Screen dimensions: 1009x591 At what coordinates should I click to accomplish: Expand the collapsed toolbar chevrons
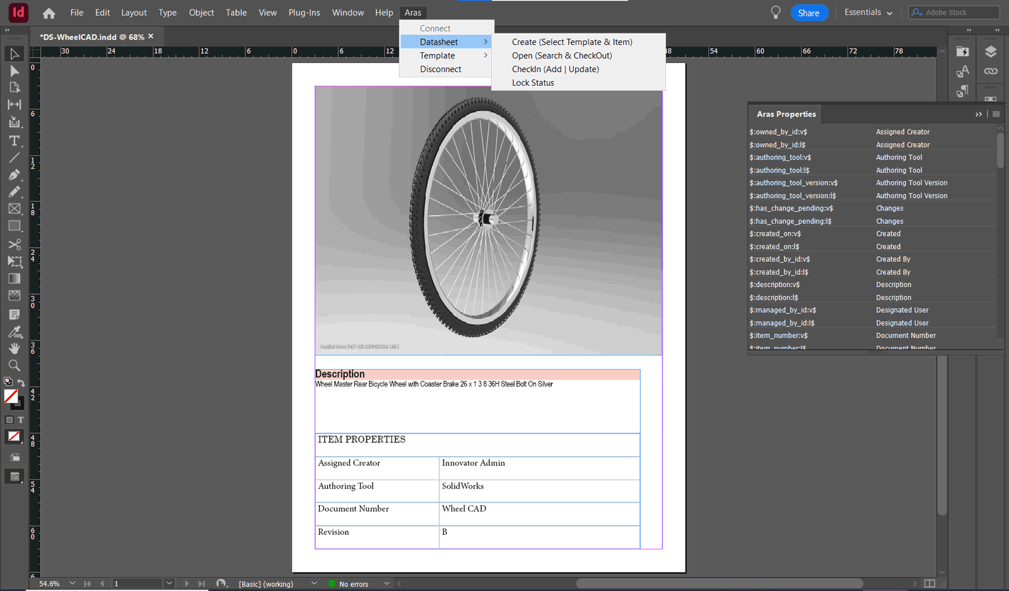coord(8,30)
